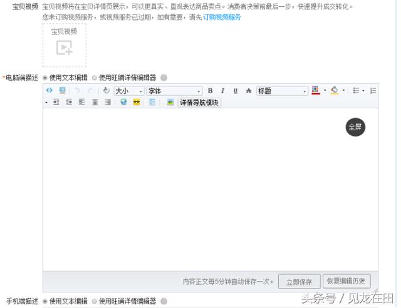Screen dimensions: 401x308
Task: Click the editor resize handle below 恢复编辑历史
Action: [x=376, y=290]
